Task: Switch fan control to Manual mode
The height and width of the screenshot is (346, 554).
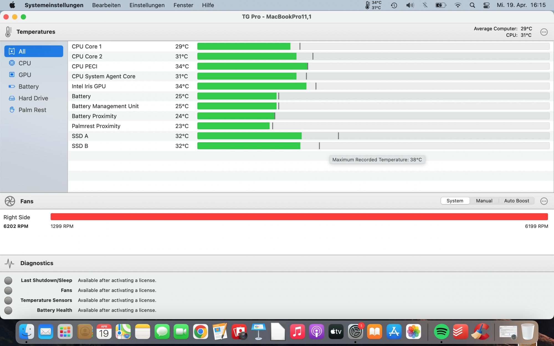Action: click(x=484, y=201)
